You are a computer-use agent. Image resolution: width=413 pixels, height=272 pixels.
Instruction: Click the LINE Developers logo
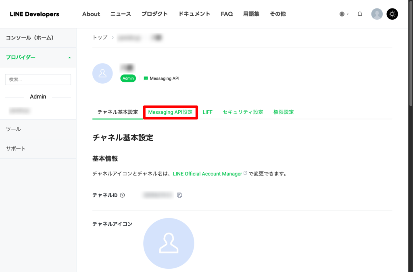coord(34,14)
